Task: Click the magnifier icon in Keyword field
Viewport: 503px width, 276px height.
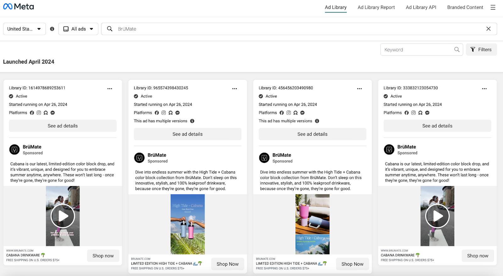Action: tap(456, 49)
